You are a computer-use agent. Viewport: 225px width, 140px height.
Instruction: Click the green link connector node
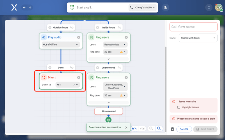pos(108,120)
